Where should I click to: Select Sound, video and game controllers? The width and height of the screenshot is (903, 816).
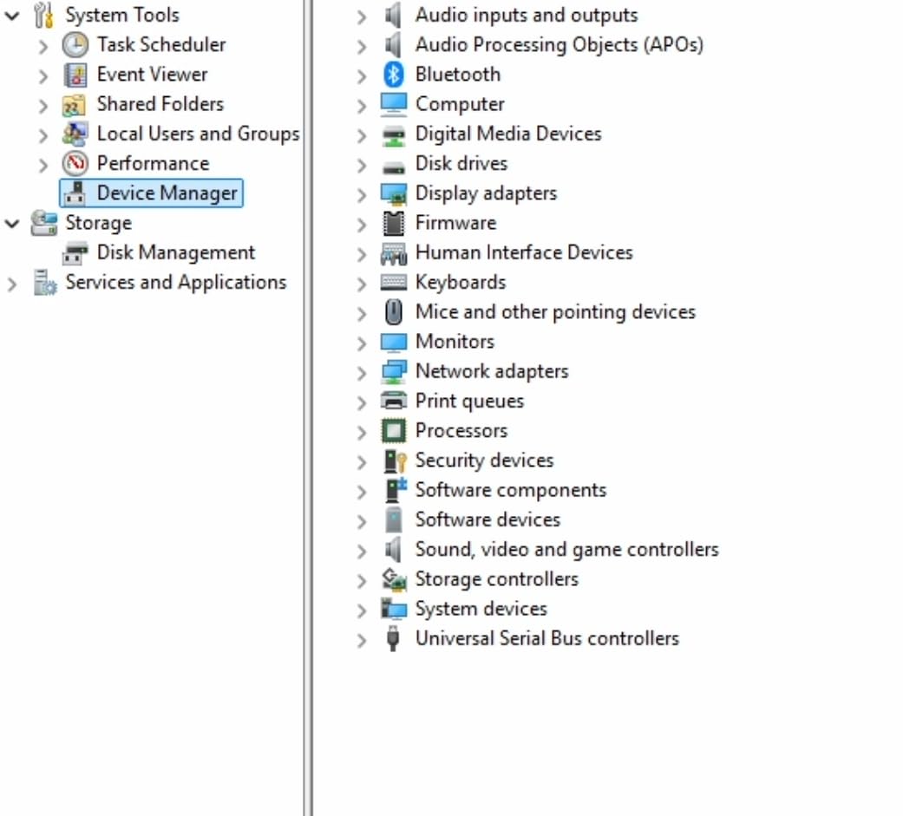[566, 550]
